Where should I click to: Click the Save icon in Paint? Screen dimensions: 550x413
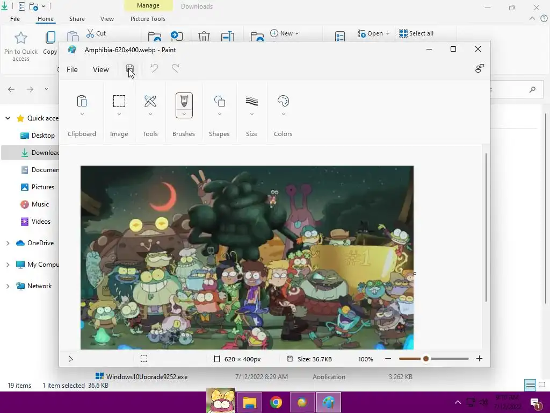tap(130, 69)
